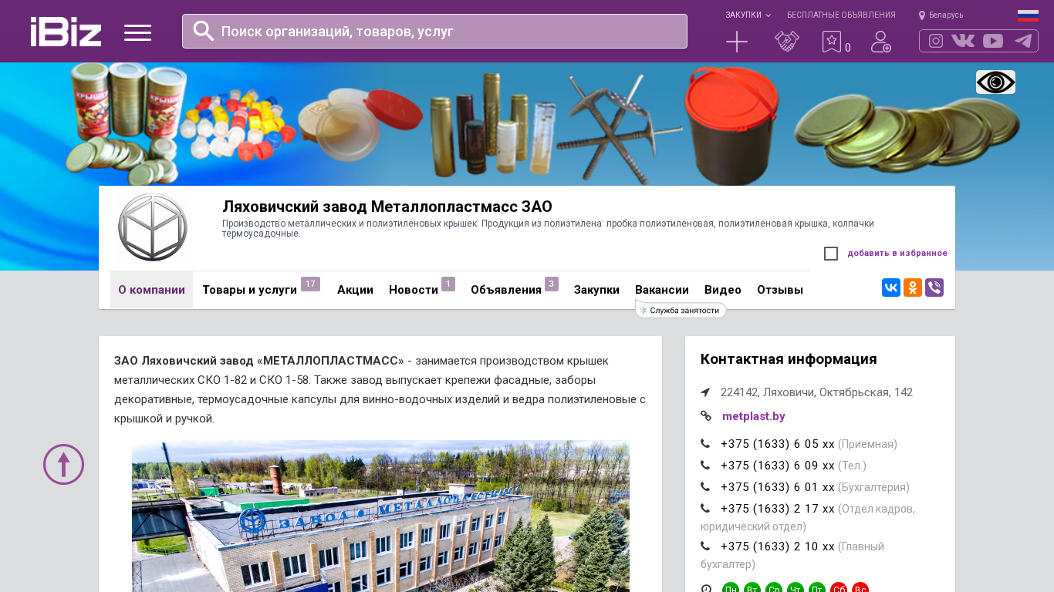The height and width of the screenshot is (592, 1054).
Task: Click the factory building photo
Action: [380, 516]
